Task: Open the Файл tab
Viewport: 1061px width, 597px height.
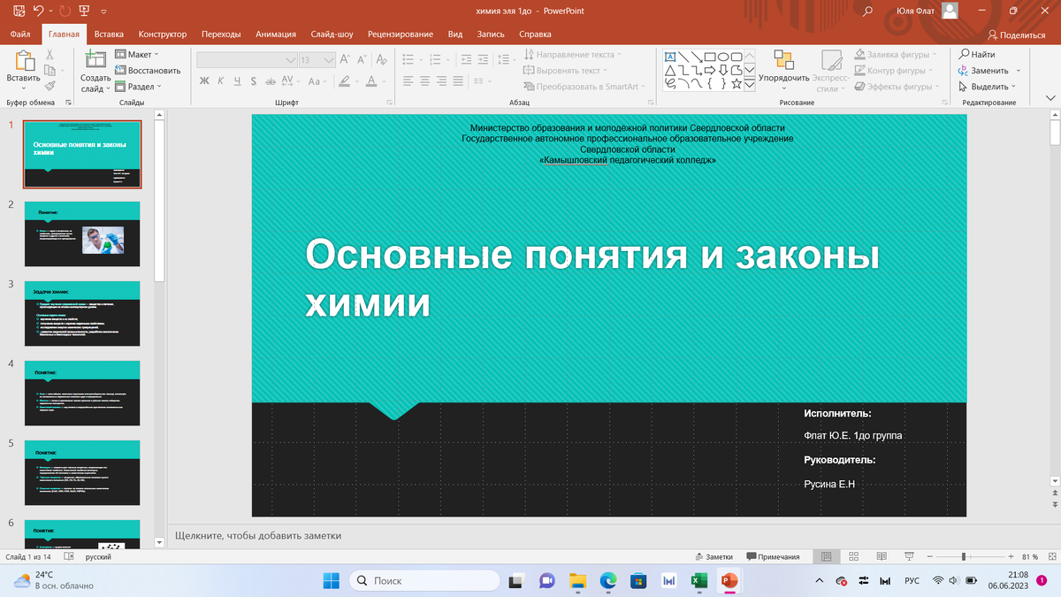Action: tap(20, 34)
